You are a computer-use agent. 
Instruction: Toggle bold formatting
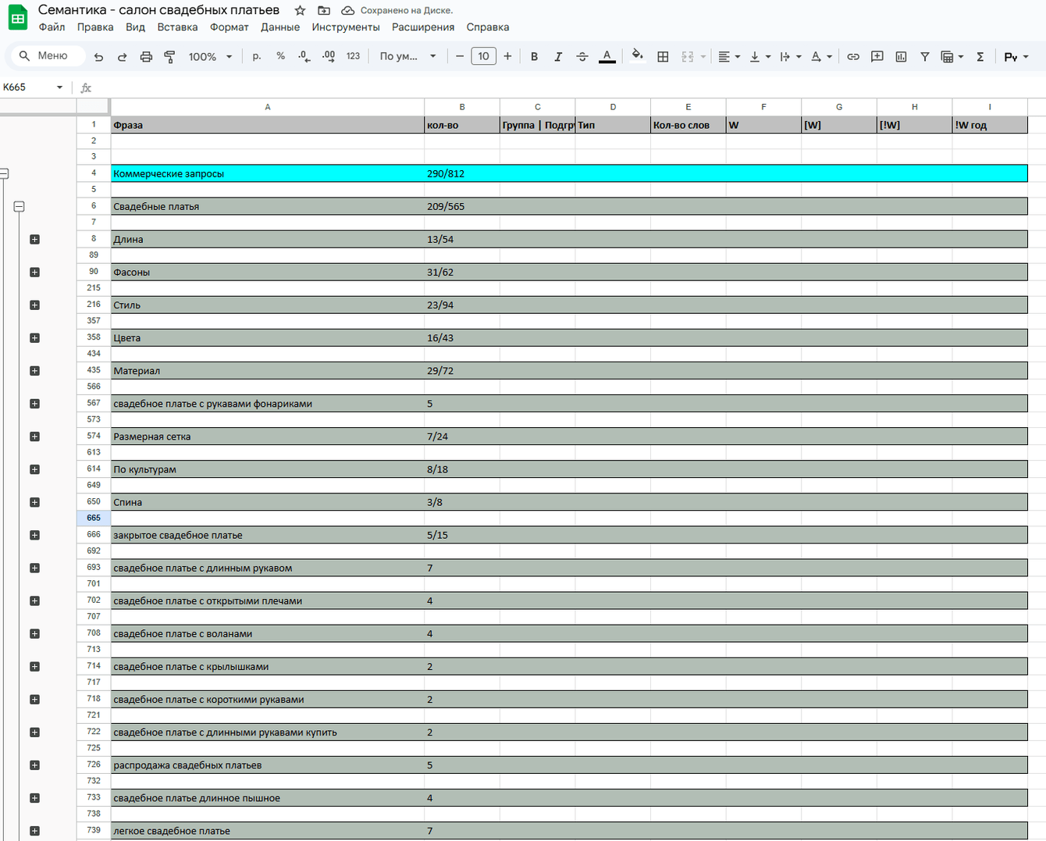534,56
